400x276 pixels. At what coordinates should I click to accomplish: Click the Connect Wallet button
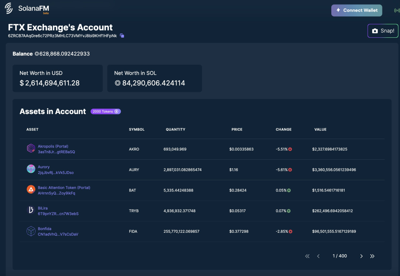(357, 11)
